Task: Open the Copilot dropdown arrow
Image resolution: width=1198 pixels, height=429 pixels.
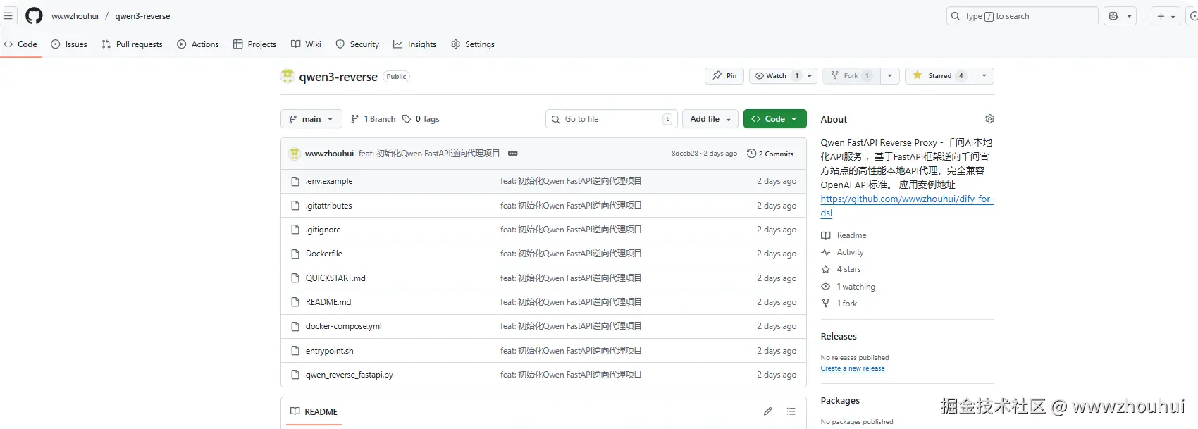Action: click(x=1130, y=16)
